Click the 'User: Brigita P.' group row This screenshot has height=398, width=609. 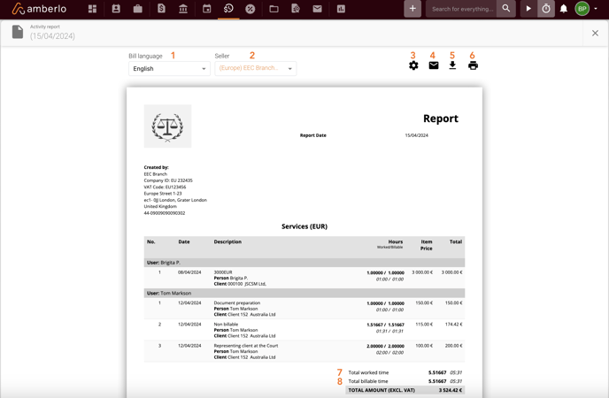[x=304, y=263]
